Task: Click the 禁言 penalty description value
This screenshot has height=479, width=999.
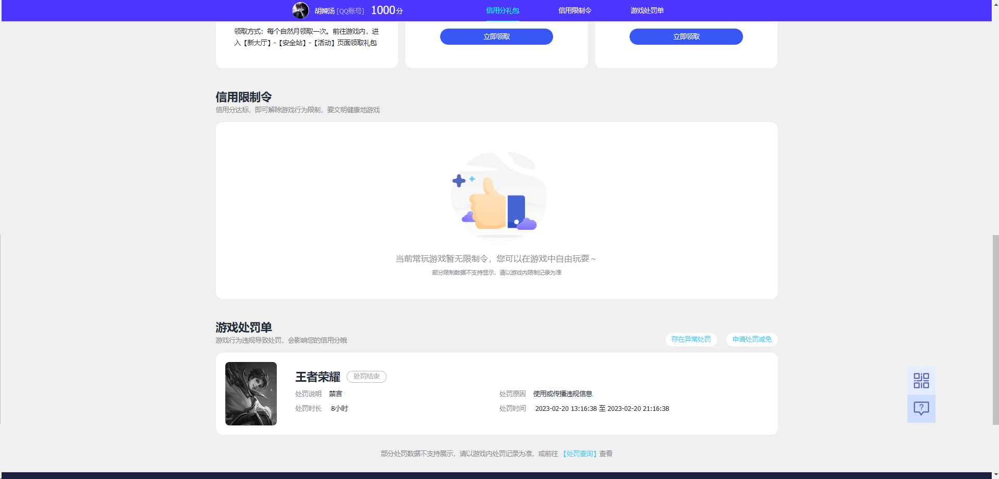Action: (x=336, y=394)
